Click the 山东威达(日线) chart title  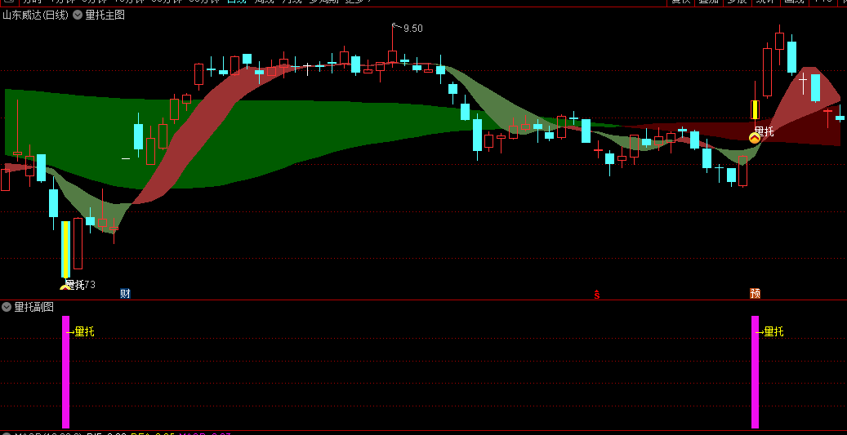click(36, 16)
